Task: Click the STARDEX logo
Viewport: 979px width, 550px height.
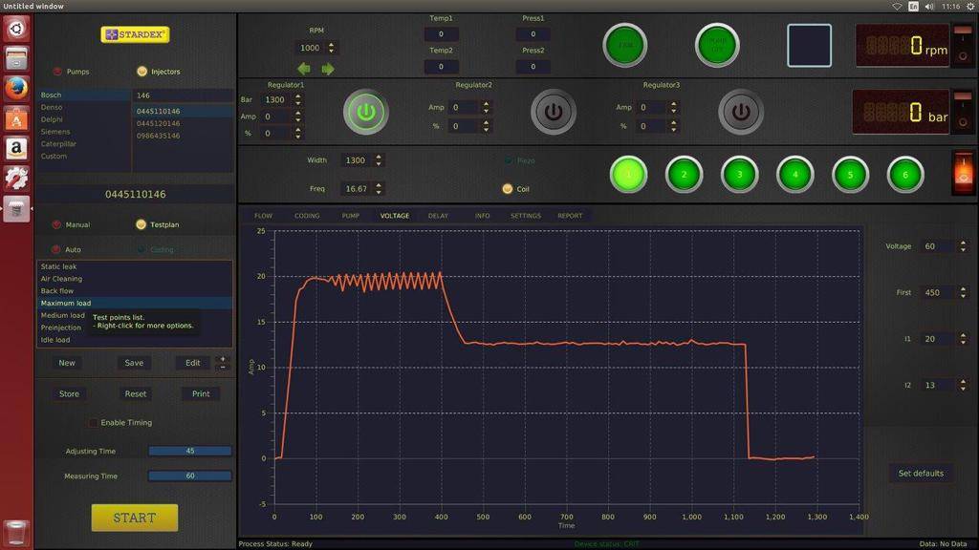Action: click(135, 34)
